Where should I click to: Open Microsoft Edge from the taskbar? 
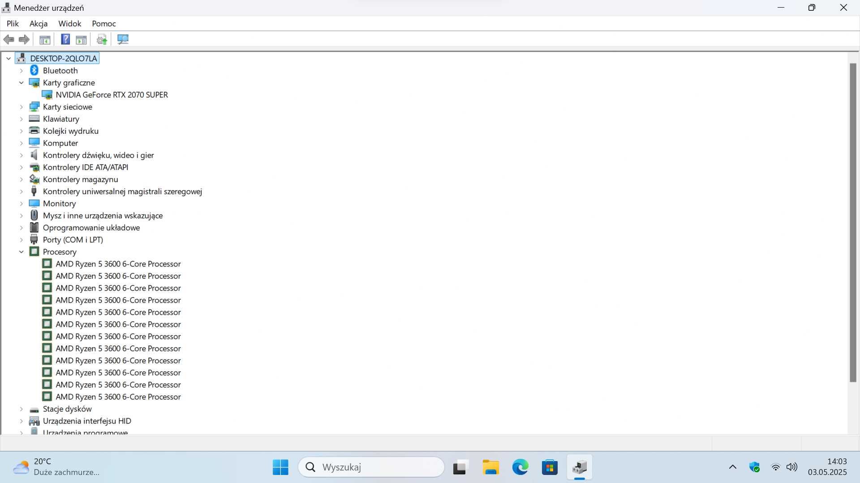[520, 467]
